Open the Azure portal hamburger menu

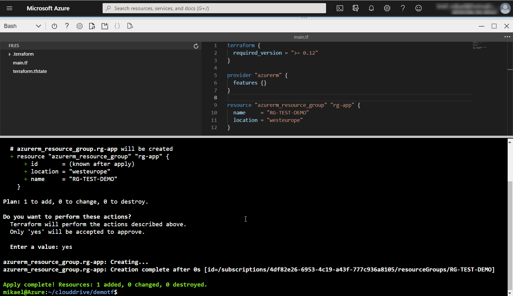point(9,8)
